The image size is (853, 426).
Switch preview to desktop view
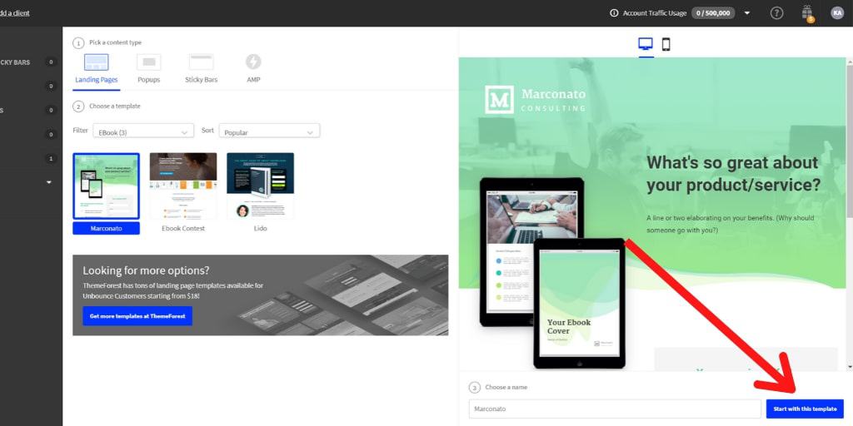click(x=646, y=45)
